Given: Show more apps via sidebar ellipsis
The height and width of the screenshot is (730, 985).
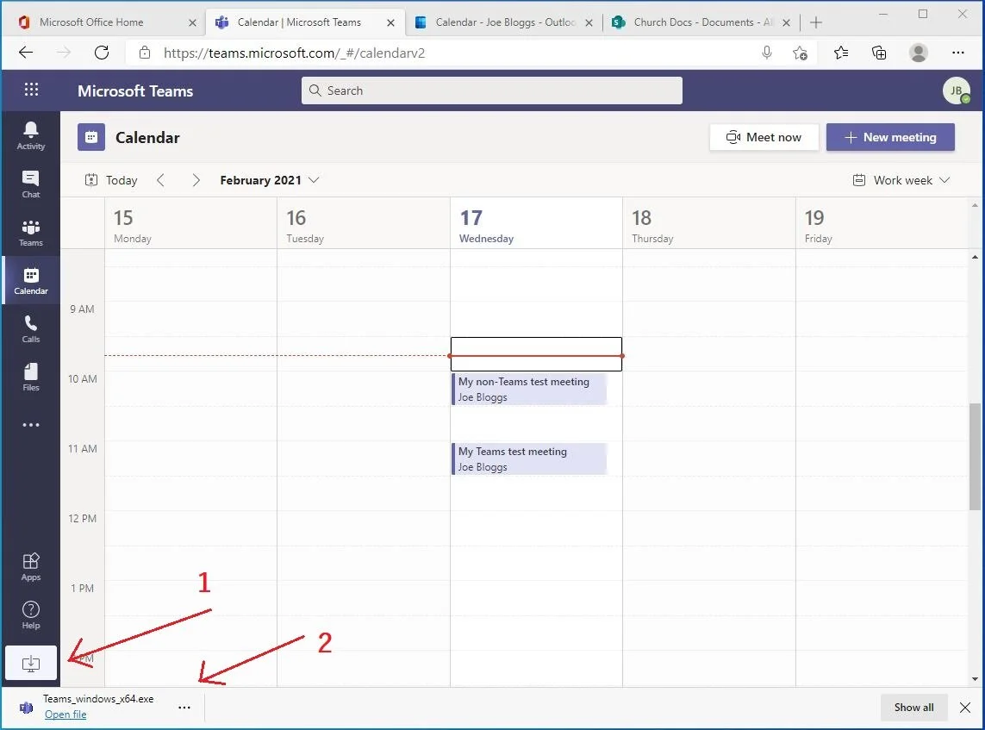Looking at the screenshot, I should click(x=31, y=425).
